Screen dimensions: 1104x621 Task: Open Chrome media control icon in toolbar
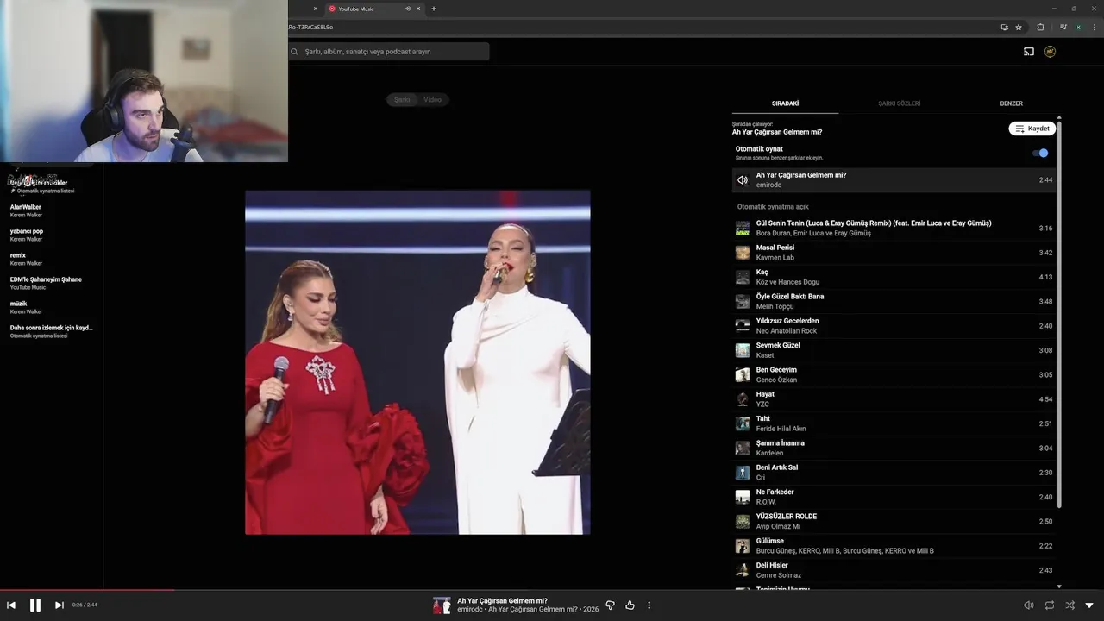coord(1063,27)
